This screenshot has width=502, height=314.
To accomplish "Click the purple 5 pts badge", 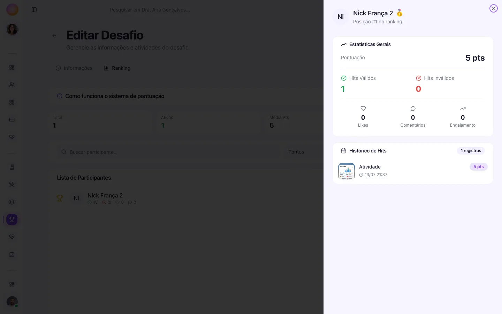I will [478, 167].
